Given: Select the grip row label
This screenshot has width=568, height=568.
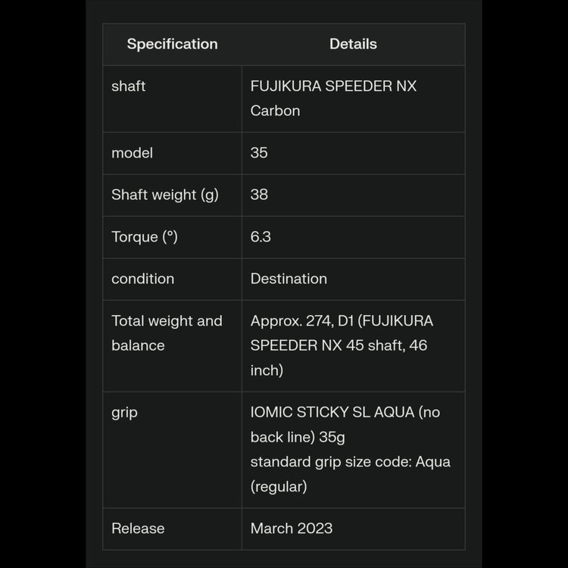Looking at the screenshot, I should (124, 413).
